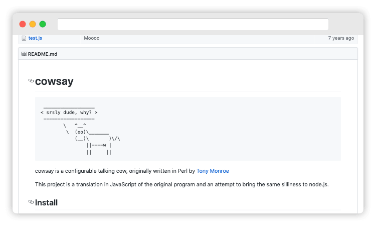Click anchor link icon beside Install heading

[31, 203]
